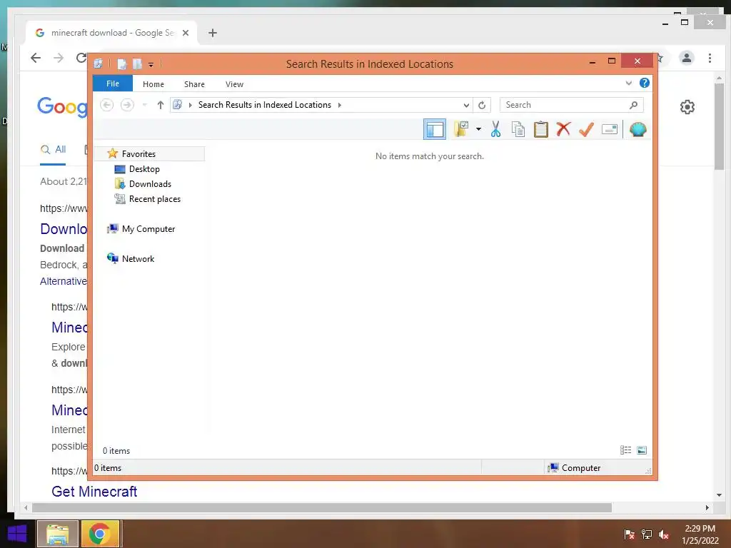Click the Rename toolbar icon
Image resolution: width=731 pixels, height=548 pixels.
click(610, 129)
